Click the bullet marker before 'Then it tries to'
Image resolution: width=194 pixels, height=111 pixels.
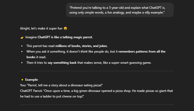22,63
